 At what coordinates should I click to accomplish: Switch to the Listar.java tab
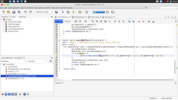(x=108, y=17)
